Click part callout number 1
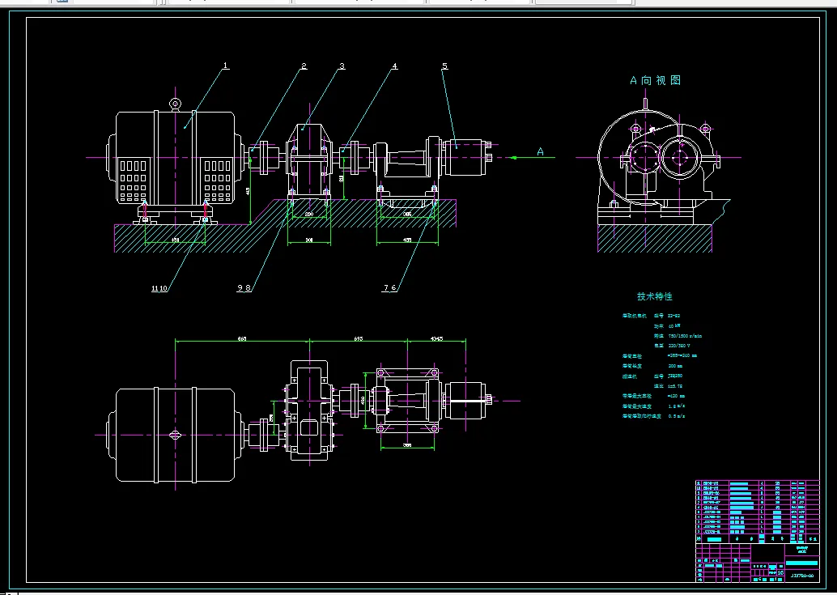Image resolution: width=837 pixels, height=595 pixels. coord(225,66)
